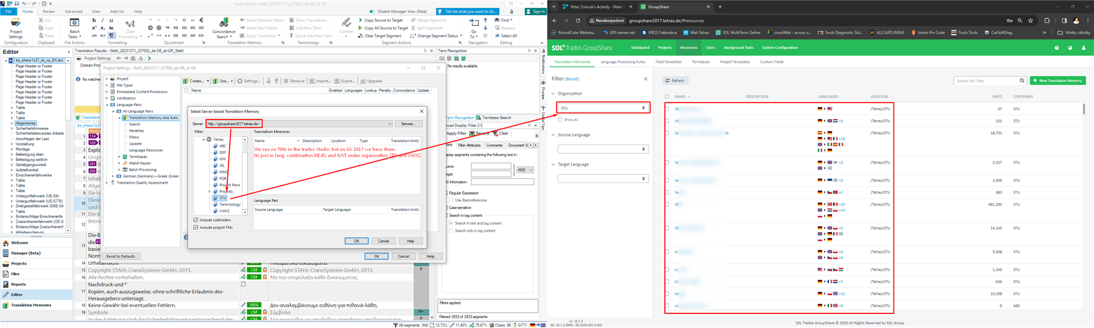1094x328 pixels.
Task: Open the Review ribbon tab
Action: click(49, 12)
